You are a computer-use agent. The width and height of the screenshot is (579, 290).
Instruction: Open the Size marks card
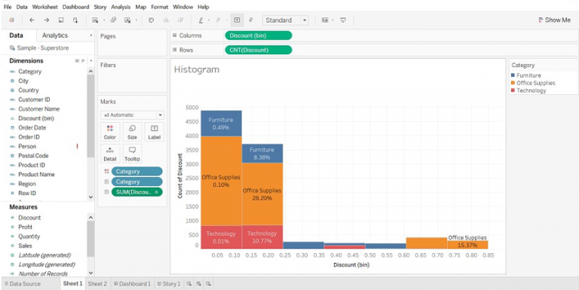pos(132,132)
